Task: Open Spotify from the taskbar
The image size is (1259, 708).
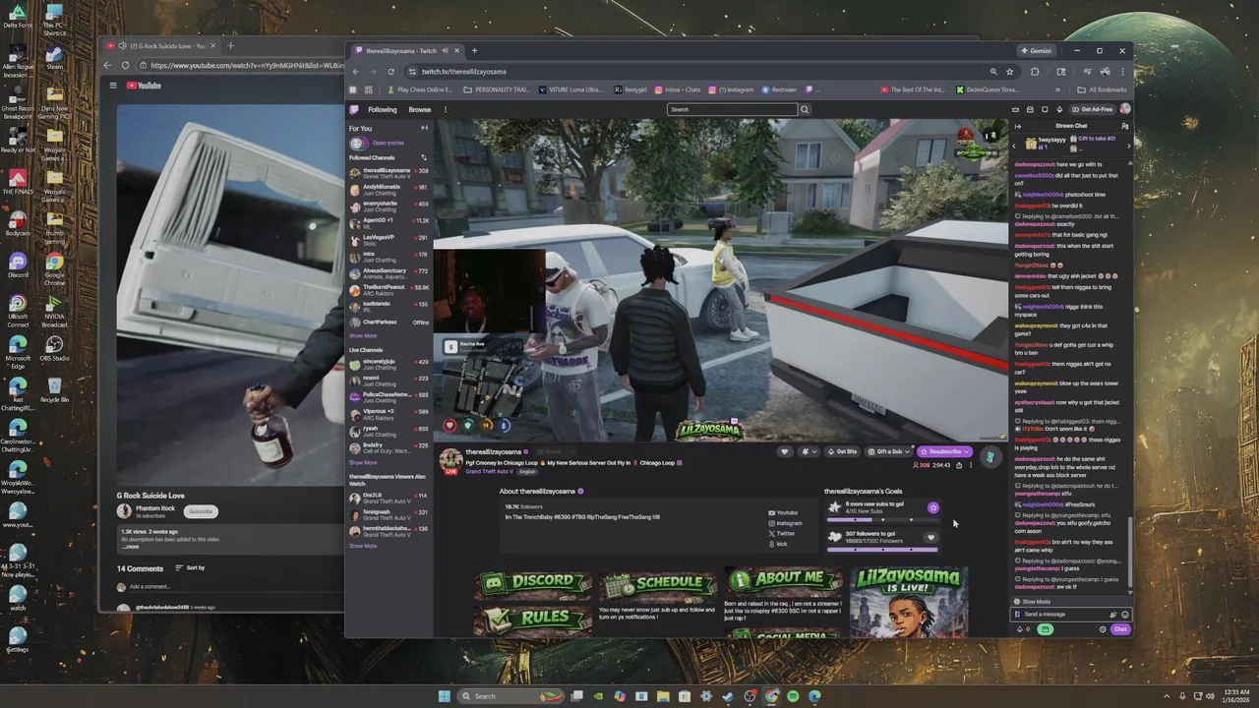Action: pyautogui.click(x=793, y=696)
